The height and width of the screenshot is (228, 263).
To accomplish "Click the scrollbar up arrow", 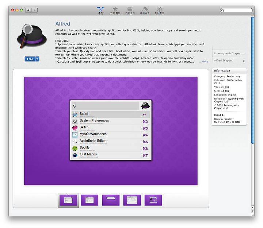I will click(253, 208).
